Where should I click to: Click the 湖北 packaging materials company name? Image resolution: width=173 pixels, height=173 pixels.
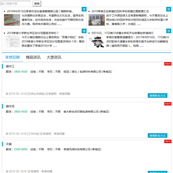click(88, 72)
